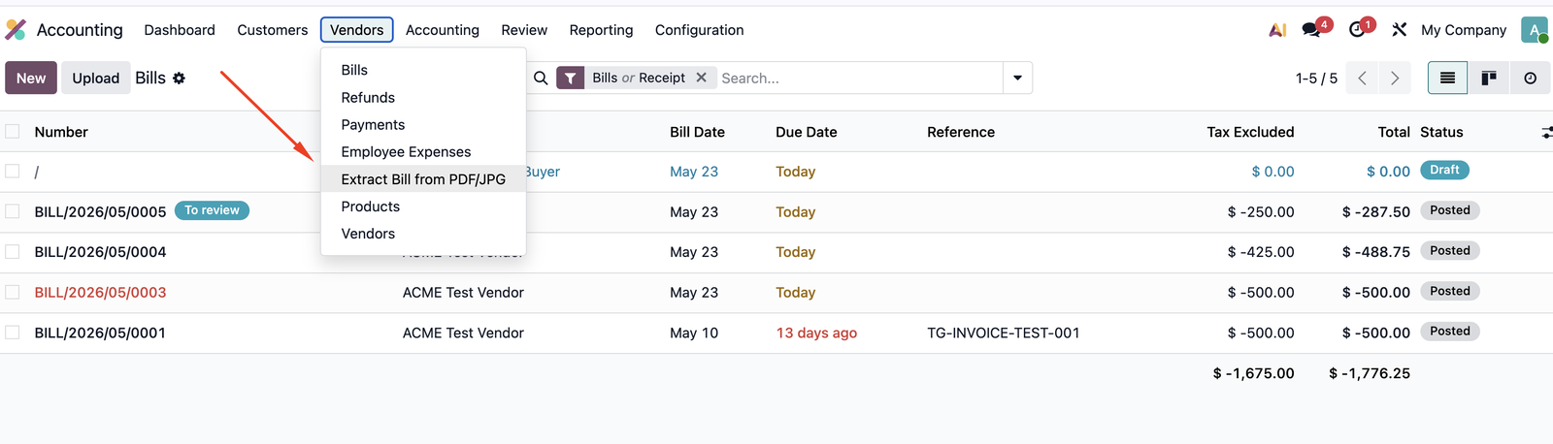Click into the Search field
Image resolution: width=1553 pixels, height=444 pixels.
tap(859, 78)
